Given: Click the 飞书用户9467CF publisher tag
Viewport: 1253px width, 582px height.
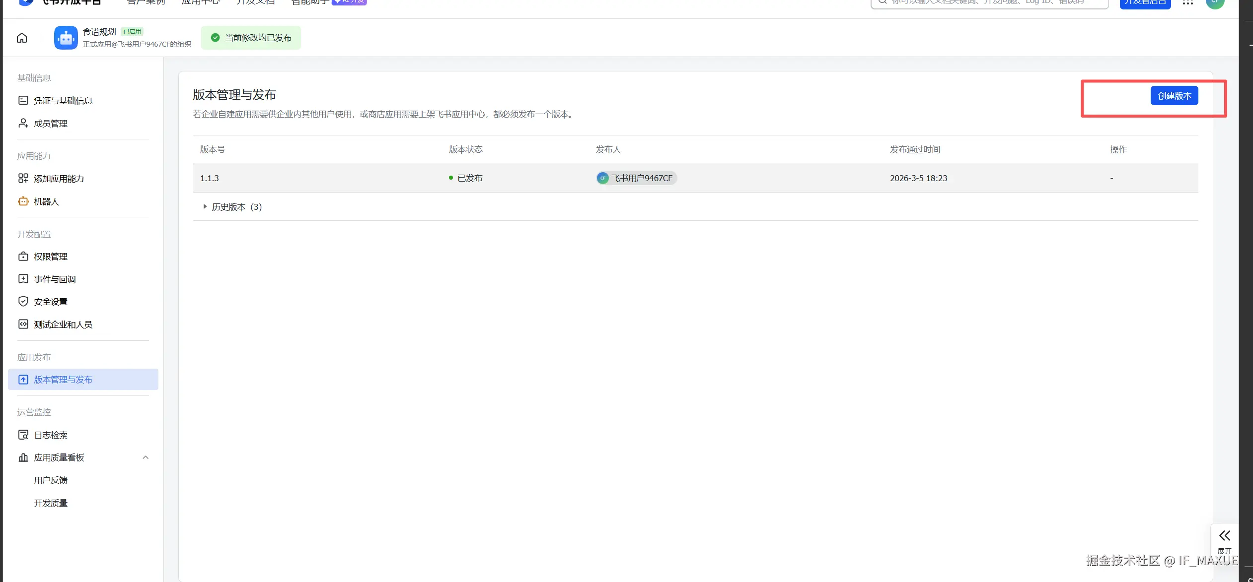Looking at the screenshot, I should tap(637, 178).
